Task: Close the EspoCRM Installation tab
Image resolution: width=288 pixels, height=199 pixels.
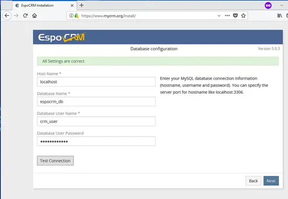Action: [x=72, y=6]
